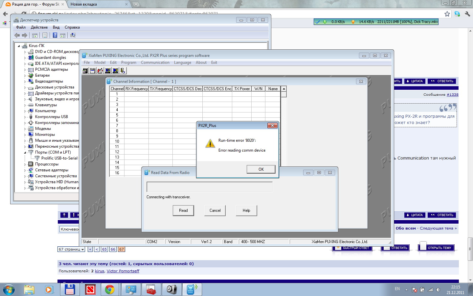
Task: Go to forum page 66
Action: [x=113, y=249]
